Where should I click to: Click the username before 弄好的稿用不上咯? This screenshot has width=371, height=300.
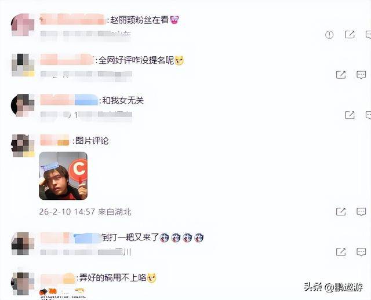tap(58, 278)
